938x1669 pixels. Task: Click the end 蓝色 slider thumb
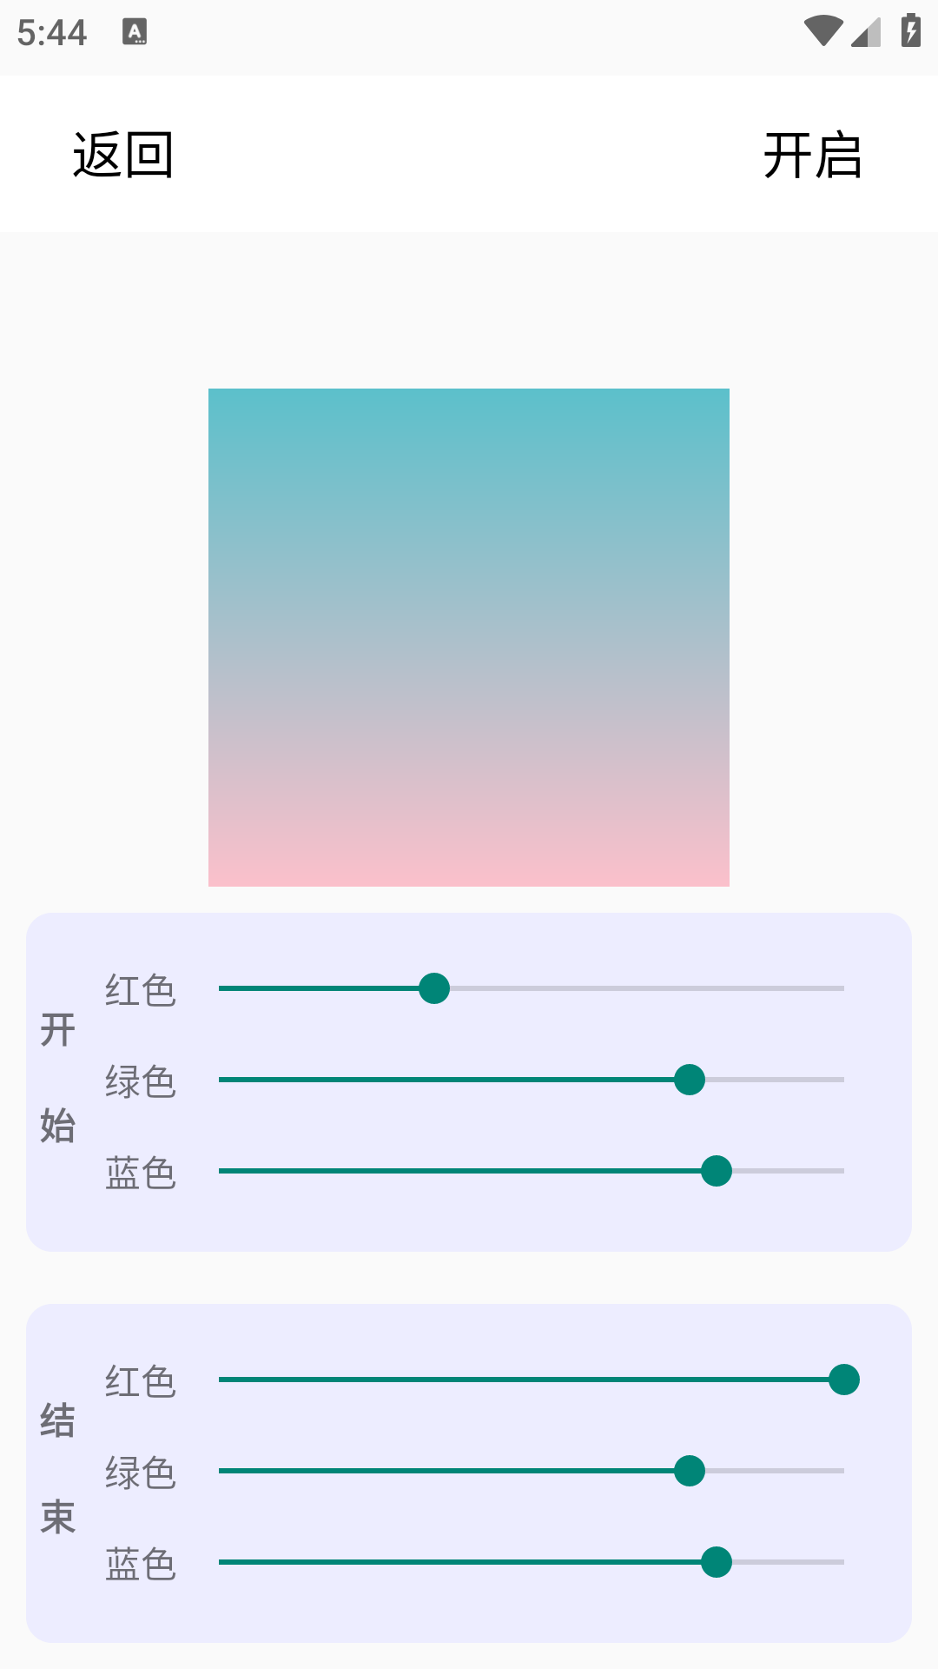click(717, 1562)
